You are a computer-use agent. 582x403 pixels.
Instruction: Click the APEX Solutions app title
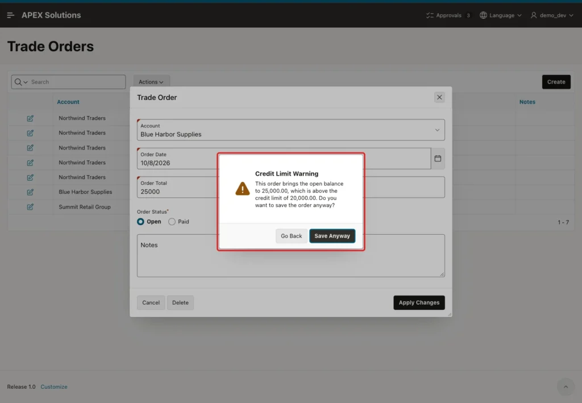point(51,15)
